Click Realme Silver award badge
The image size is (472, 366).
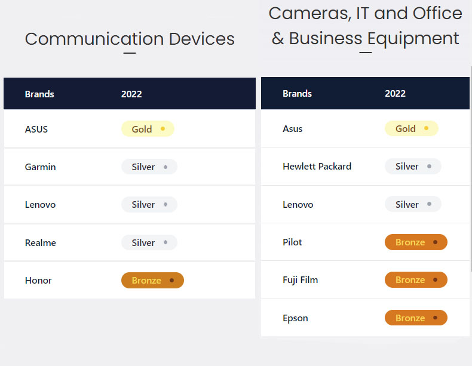click(x=149, y=242)
